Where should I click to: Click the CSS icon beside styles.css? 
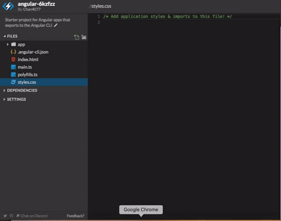coord(13,82)
